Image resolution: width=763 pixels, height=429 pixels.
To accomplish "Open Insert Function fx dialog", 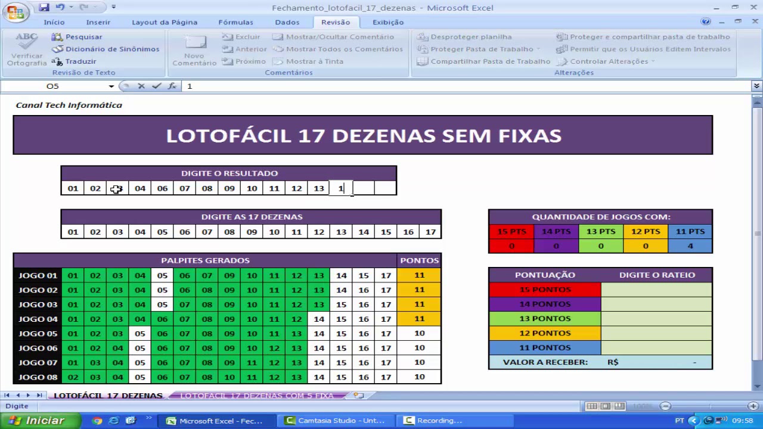I will coord(172,86).
